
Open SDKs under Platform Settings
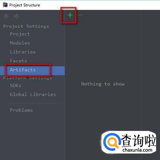point(16,86)
